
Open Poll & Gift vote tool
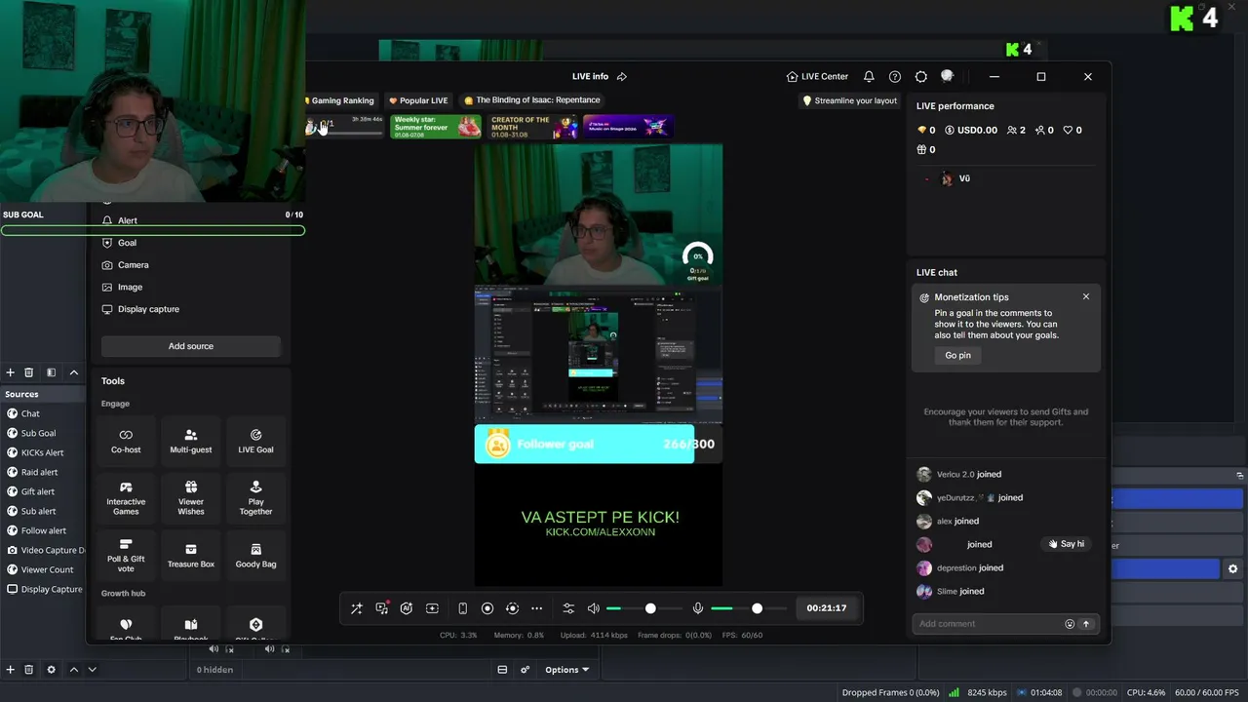pos(126,555)
